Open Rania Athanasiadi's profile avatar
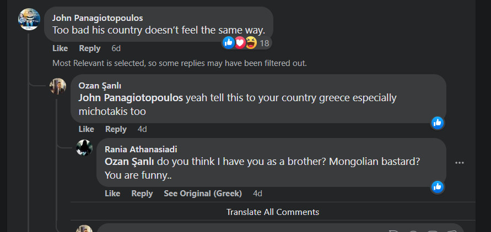This screenshot has height=232, width=491. 84,148
